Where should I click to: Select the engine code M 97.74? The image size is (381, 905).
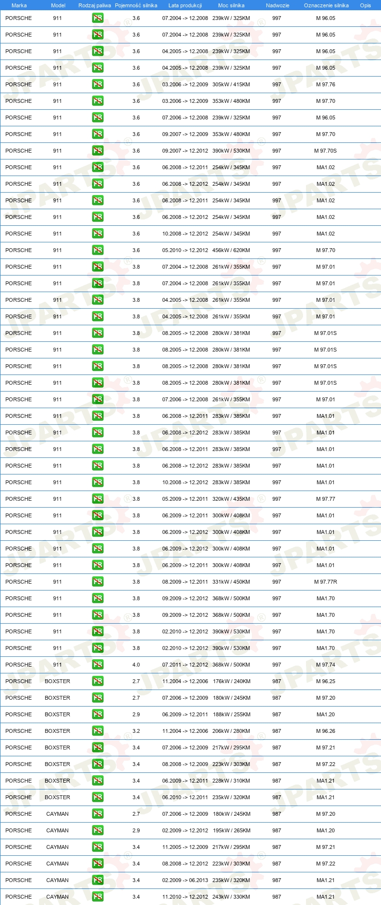tap(325, 665)
